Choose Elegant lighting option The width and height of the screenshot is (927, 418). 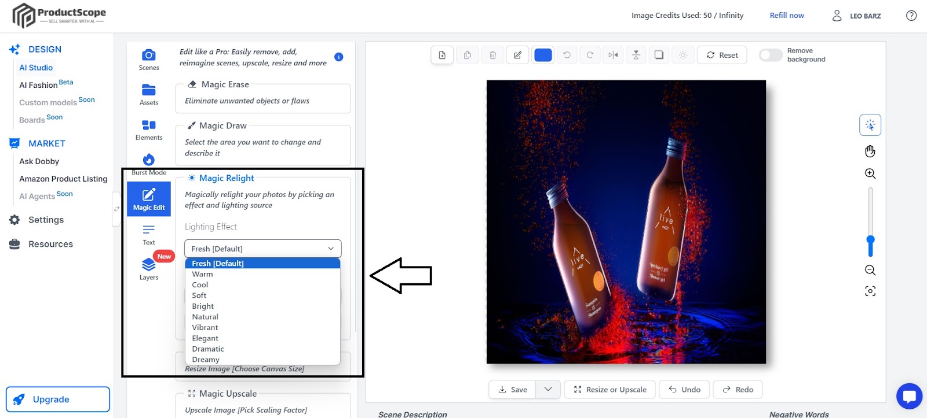pos(262,338)
